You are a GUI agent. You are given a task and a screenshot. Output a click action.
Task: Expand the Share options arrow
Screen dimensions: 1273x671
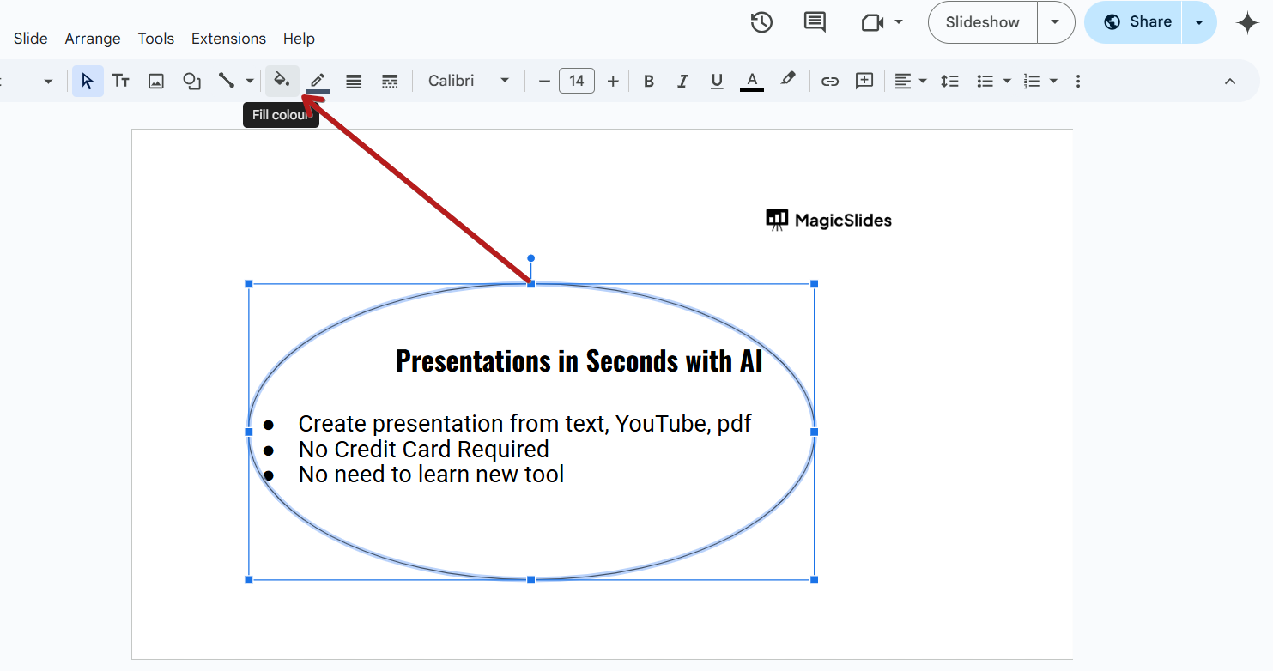click(1199, 22)
